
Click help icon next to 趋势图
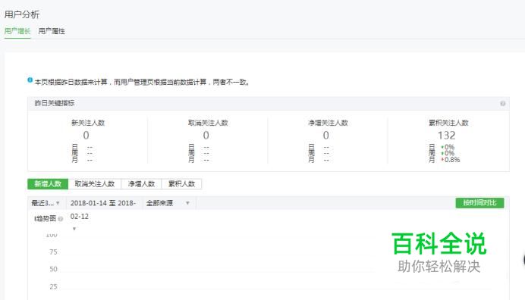[60, 219]
